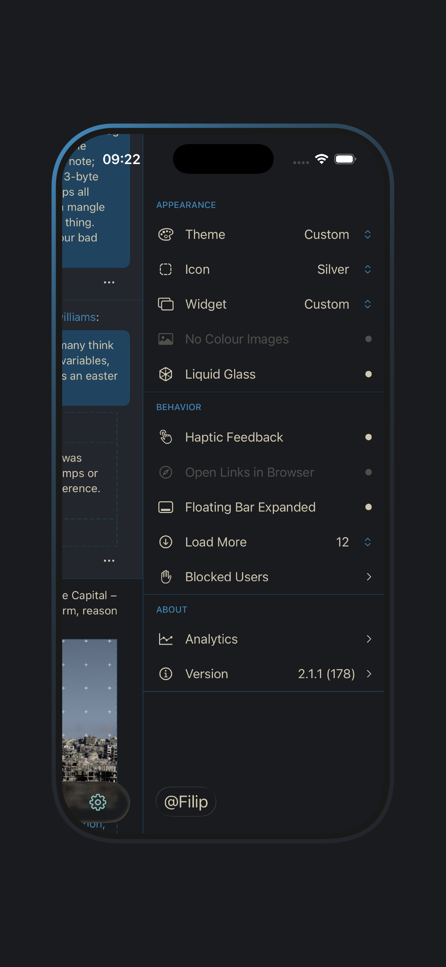Viewport: 446px width, 967px height.
Task: Tap the Floating Bar Expanded dock icon
Action: 166,507
